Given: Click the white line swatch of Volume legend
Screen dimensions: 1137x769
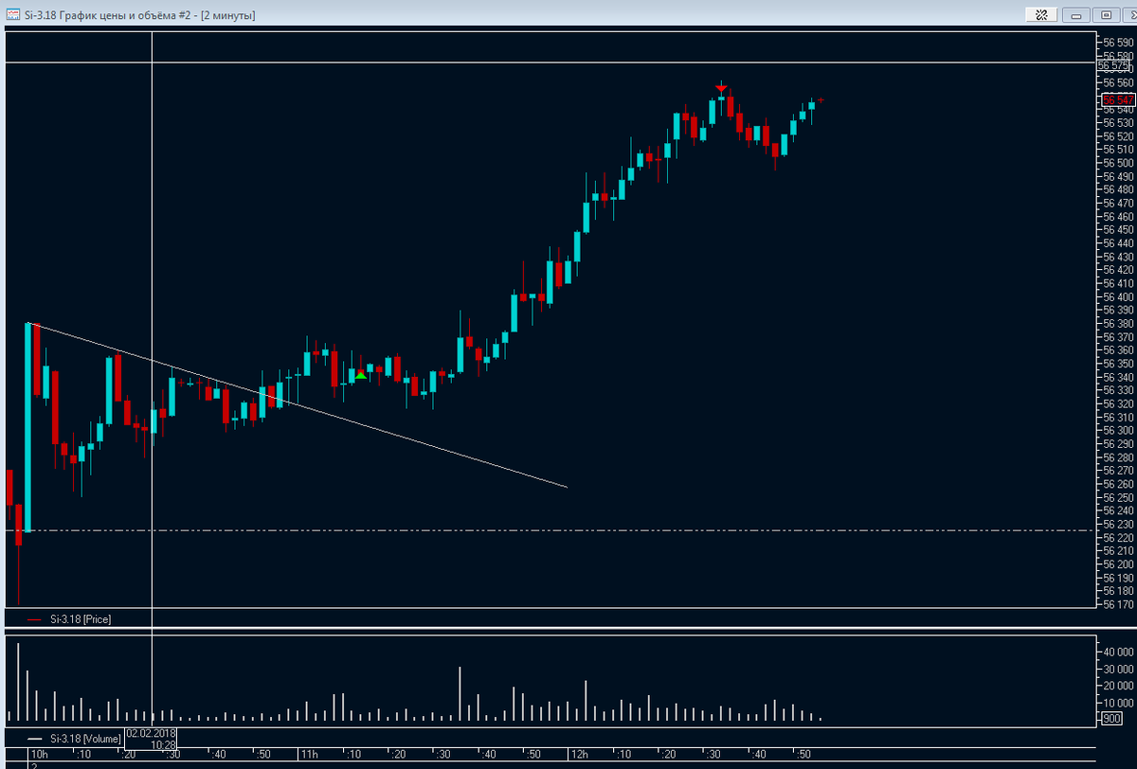Looking at the screenshot, I should click(35, 738).
